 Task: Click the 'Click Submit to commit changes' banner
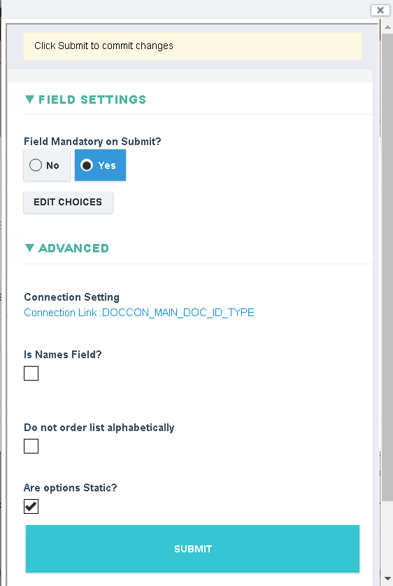pyautogui.click(x=192, y=46)
